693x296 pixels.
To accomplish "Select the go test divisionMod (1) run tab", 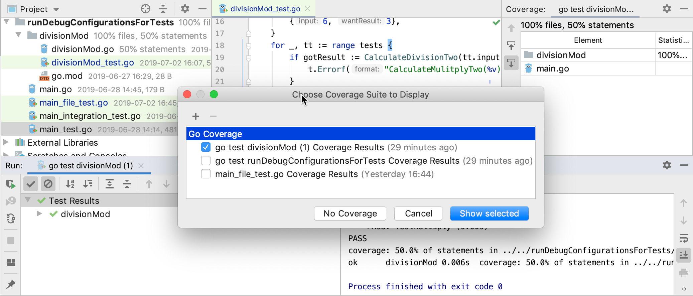I will 91,166.
